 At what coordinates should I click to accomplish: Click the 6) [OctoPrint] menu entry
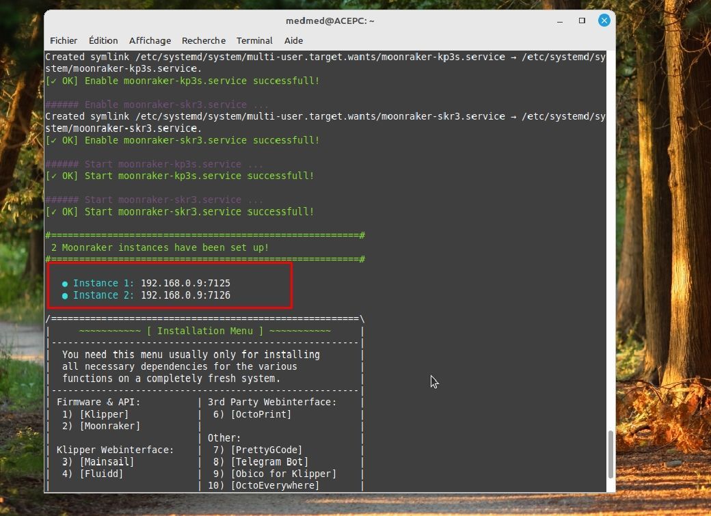click(252, 414)
